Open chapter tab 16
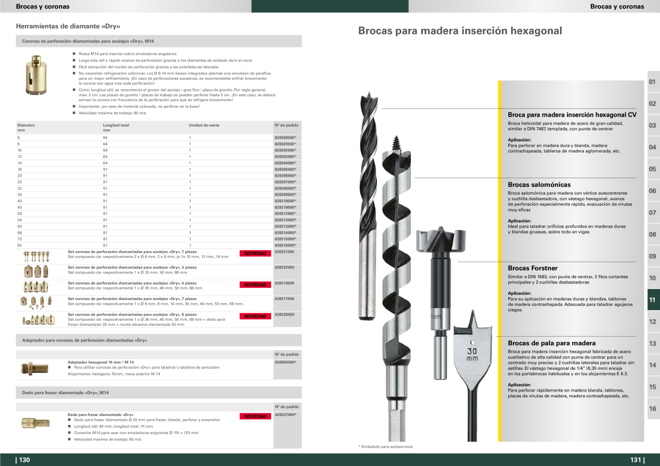 click(x=653, y=409)
